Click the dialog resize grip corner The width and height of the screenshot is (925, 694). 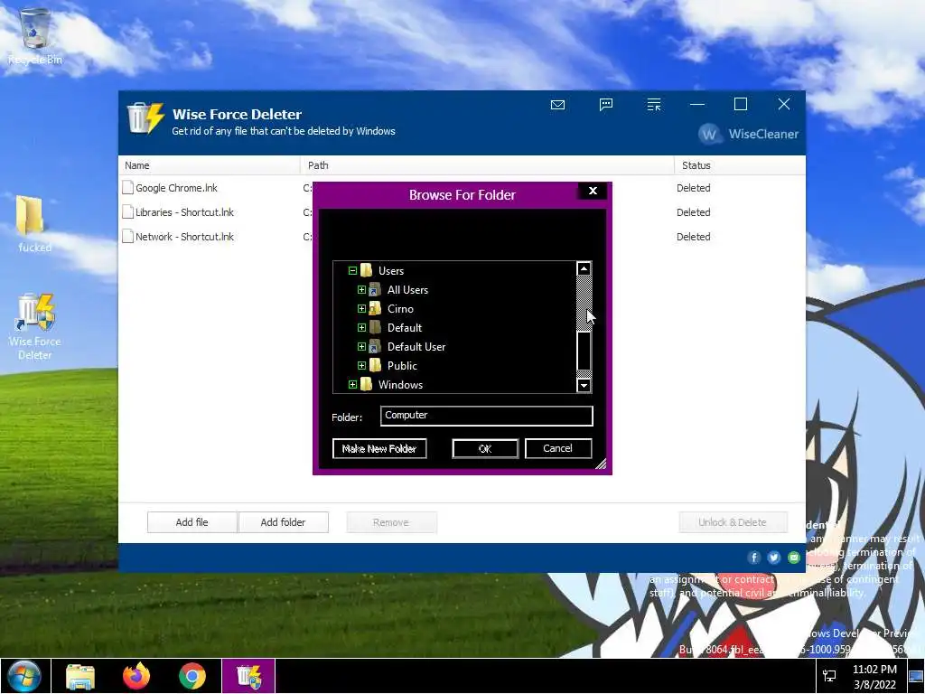coord(601,464)
